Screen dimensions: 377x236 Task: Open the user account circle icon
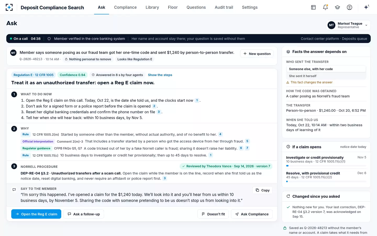(350, 7)
